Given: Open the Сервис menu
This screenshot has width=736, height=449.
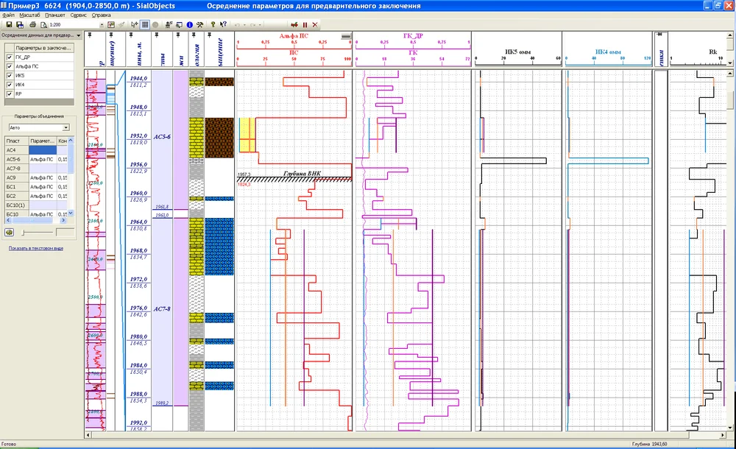Looking at the screenshot, I should coord(79,15).
